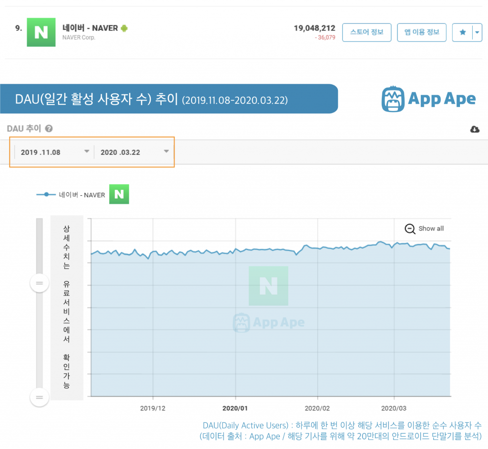Grab the upper vertical slider handle
Viewport: 488px width, 449px height.
[39, 283]
